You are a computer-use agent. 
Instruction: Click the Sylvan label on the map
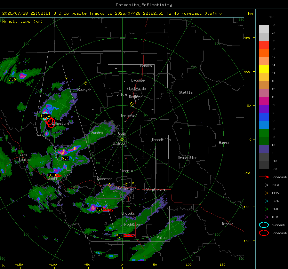122,94
